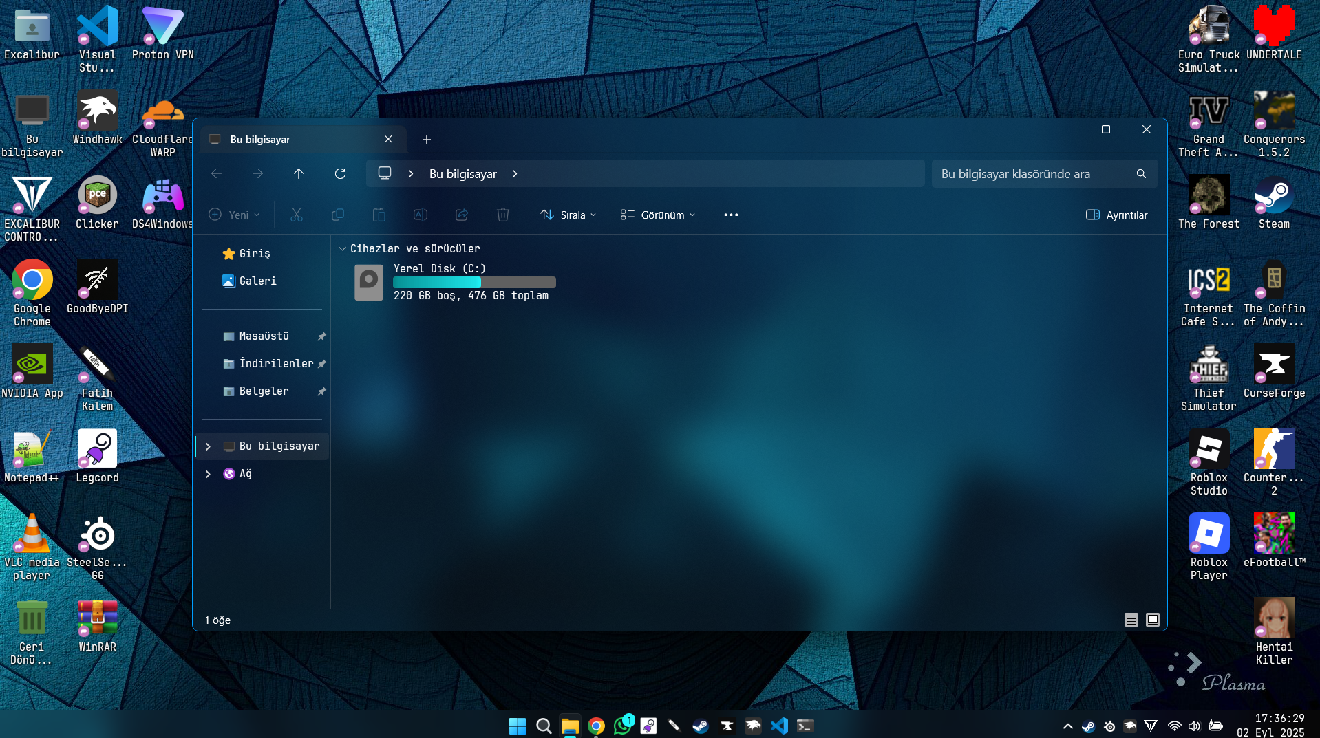Open the Görünüm view dropdown
This screenshot has height=738, width=1320.
point(658,215)
